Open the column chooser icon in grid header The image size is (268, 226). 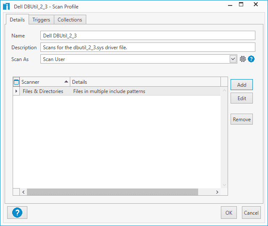tap(16, 82)
